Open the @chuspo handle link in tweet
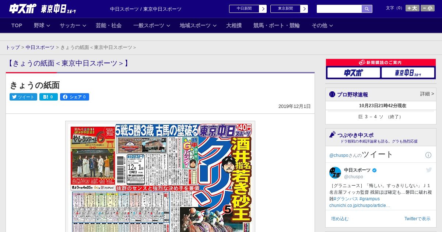This screenshot has height=232, width=442. coord(354,177)
